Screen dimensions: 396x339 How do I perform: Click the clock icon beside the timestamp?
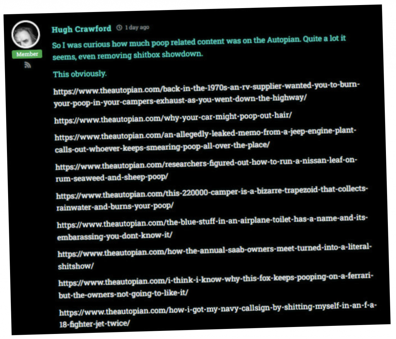(119, 27)
